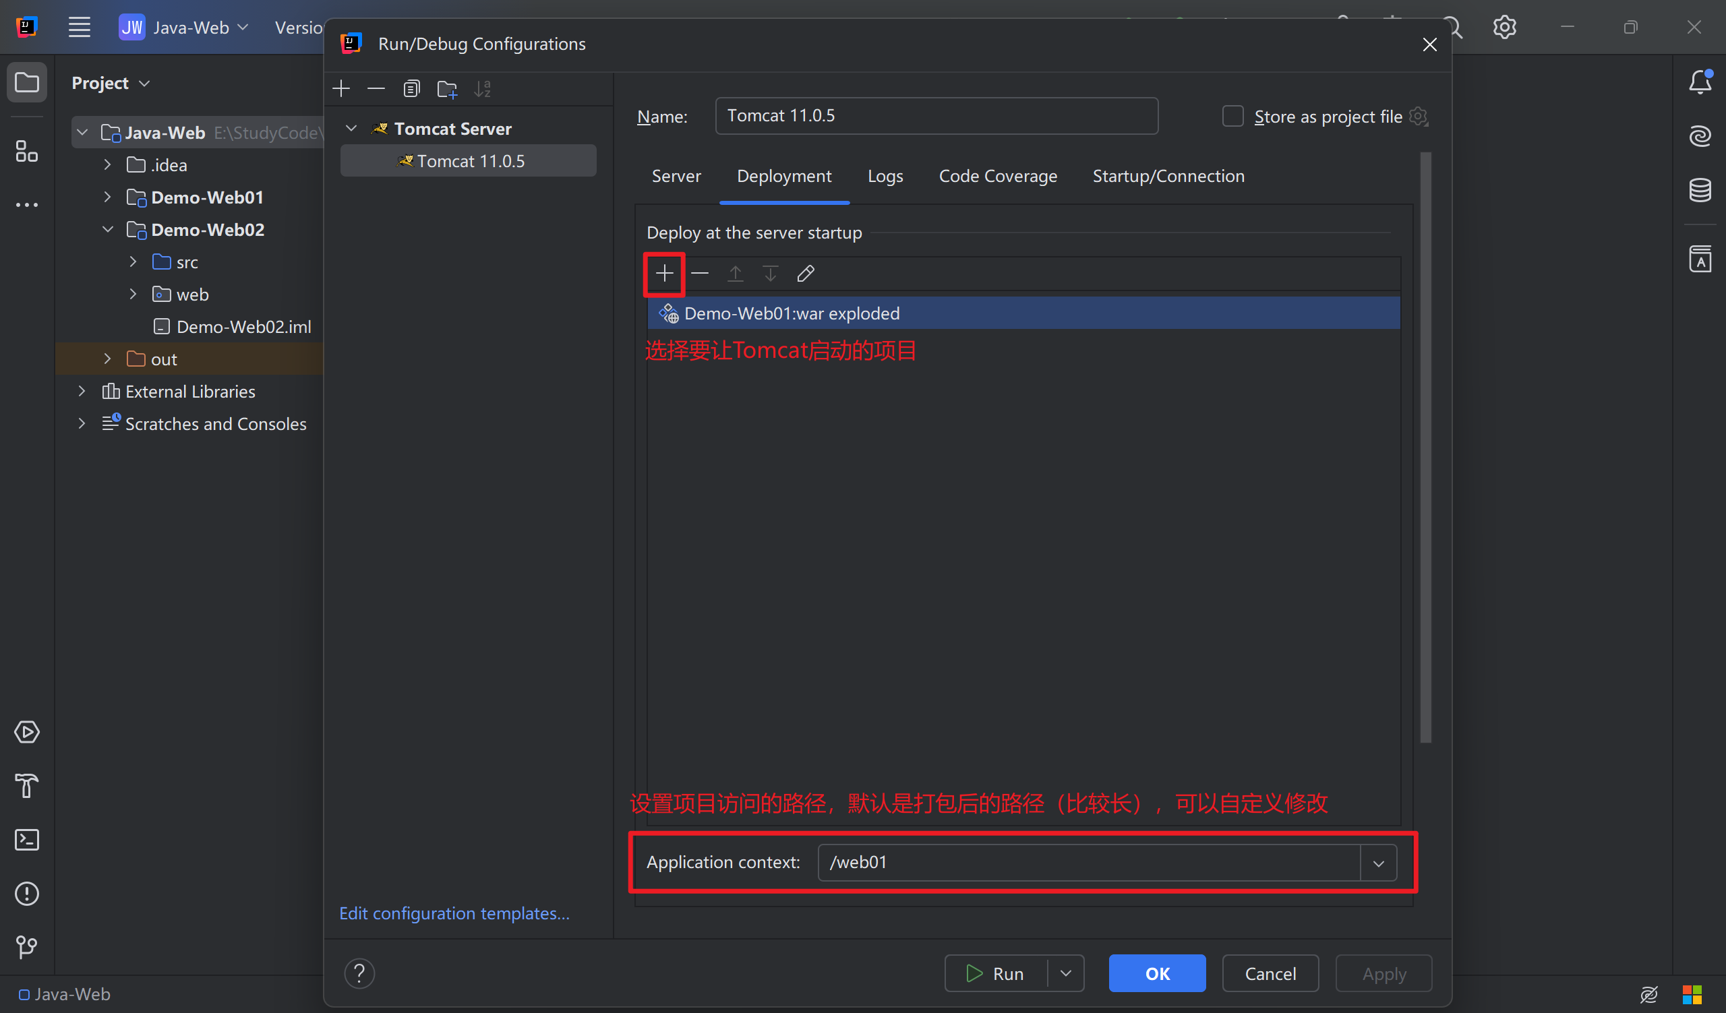Select Tomcat 11.0.5 configuration item
Image resolution: width=1726 pixels, height=1013 pixels.
pos(469,161)
